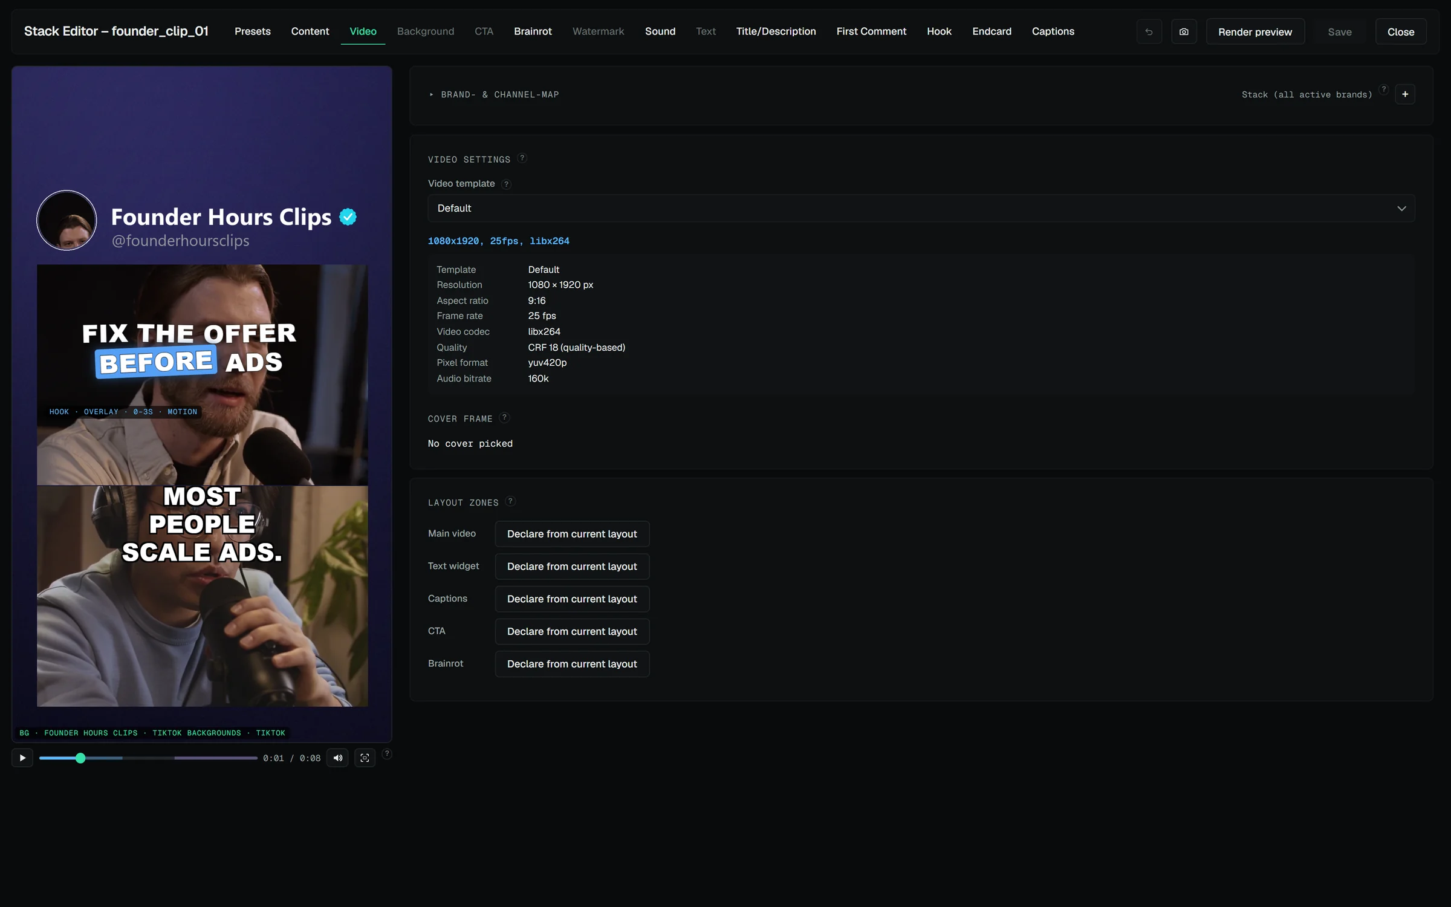
Task: Open the Video template dropdown
Action: 921,208
